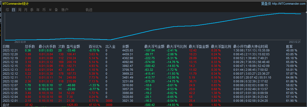Viewport: 307px width, 107px height.
Task: Click the 36.71 floating profit cell
Action: pyautogui.click(x=193, y=81)
